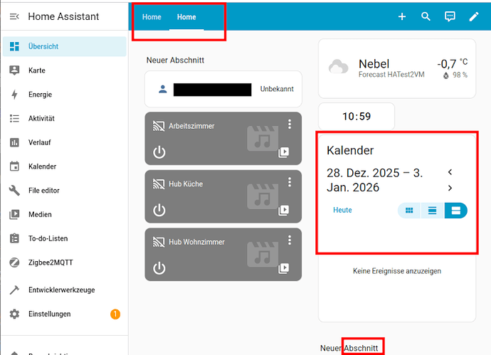Collapse the sidebar with the menu icon

pyautogui.click(x=14, y=16)
